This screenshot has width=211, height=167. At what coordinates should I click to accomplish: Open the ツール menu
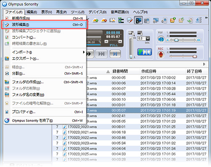pos(78,12)
